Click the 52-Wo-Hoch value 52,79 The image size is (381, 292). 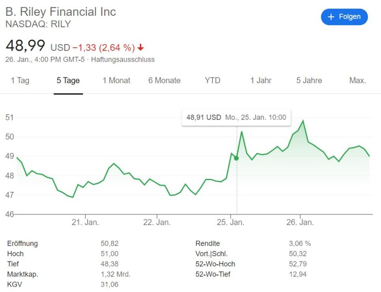[298, 264]
